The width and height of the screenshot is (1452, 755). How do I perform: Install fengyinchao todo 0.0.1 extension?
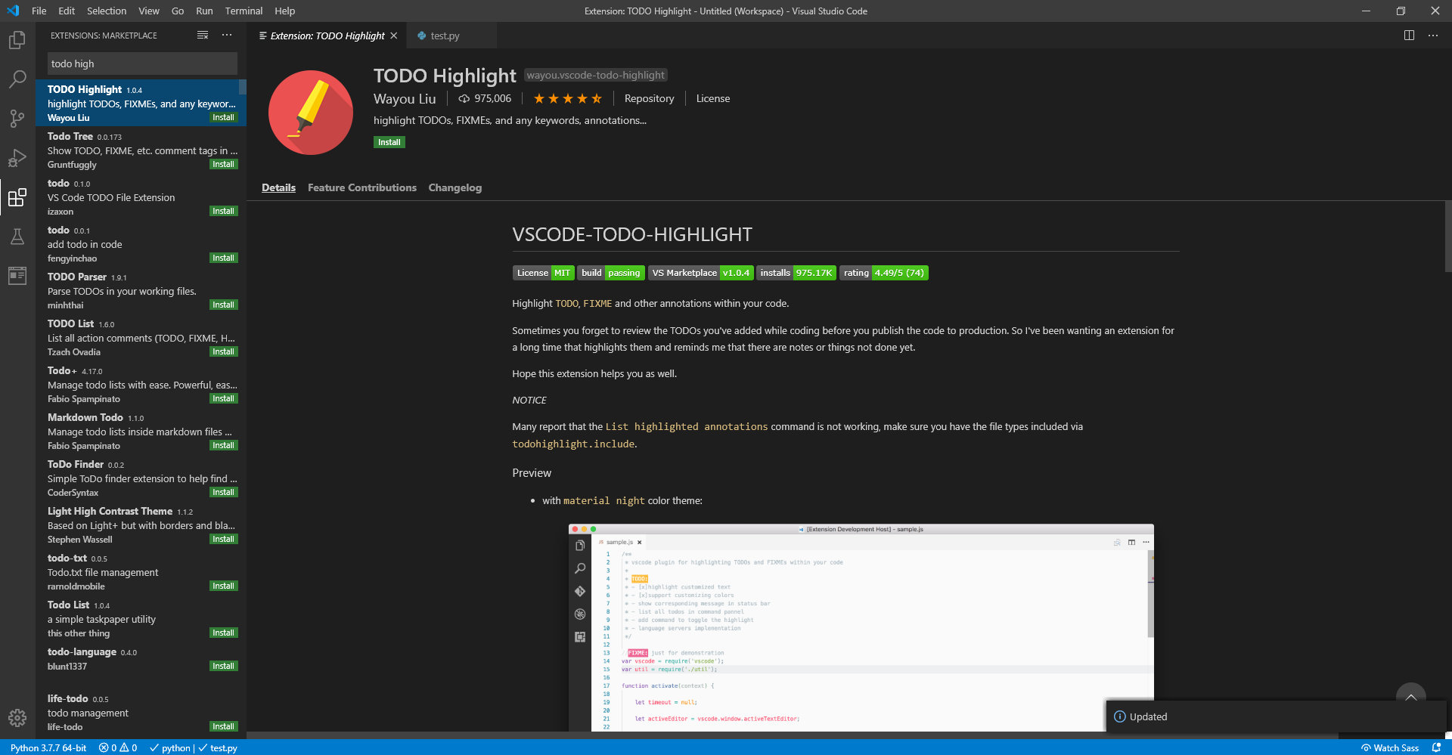click(223, 258)
